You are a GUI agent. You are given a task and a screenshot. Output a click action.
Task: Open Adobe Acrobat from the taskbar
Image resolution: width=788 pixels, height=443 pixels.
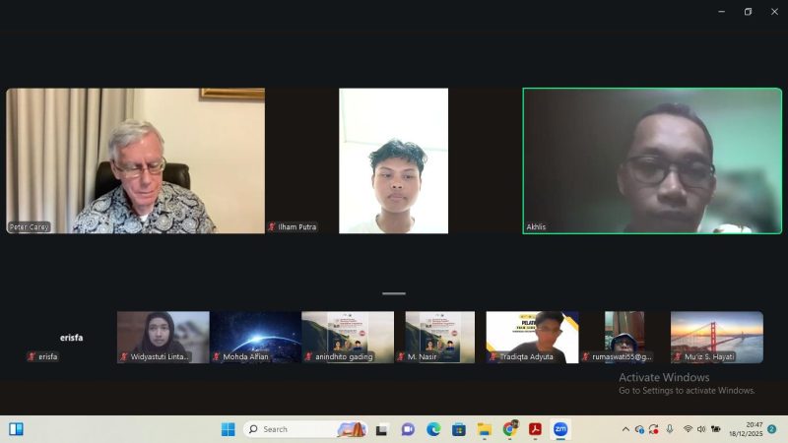[x=535, y=429]
